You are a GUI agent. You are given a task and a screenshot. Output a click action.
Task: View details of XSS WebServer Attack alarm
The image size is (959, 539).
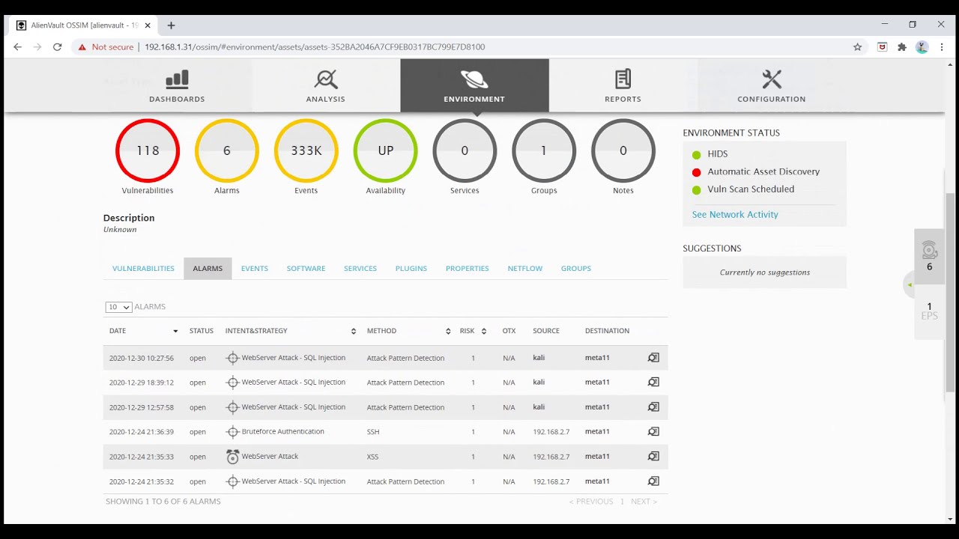tap(653, 457)
